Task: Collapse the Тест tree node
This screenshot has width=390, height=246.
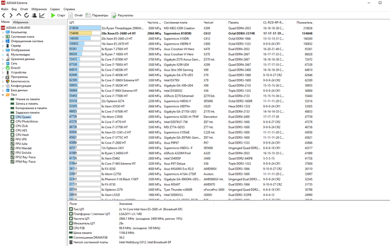Action: tap(3, 95)
